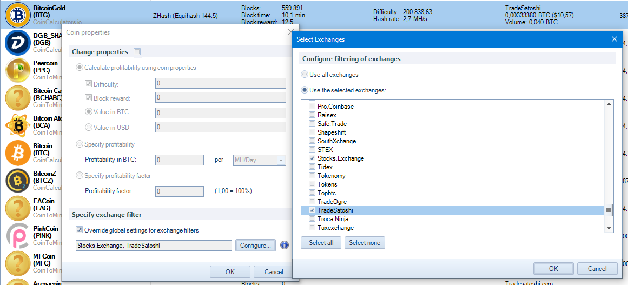Image resolution: width=628 pixels, height=285 pixels.
Task: Click the orange Bitcoin (BTC) icon
Action: pos(18,153)
